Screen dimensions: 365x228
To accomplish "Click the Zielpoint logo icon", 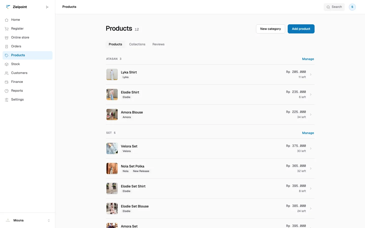I will tap(8, 7).
